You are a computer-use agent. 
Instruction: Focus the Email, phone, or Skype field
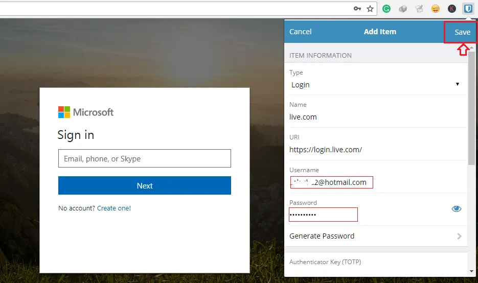tap(145, 158)
